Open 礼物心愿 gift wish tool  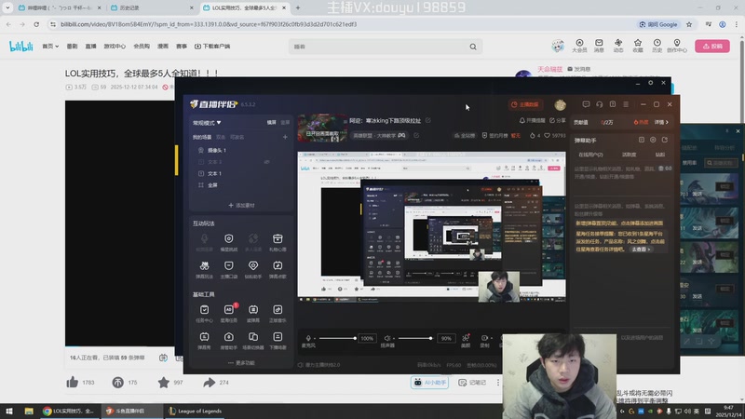tap(278, 242)
